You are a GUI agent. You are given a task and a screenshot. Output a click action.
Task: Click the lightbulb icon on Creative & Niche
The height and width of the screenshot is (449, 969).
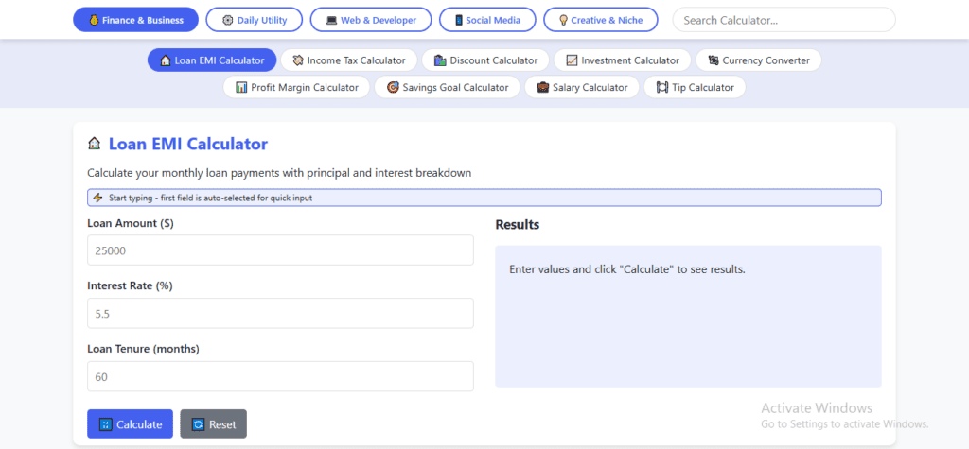[x=563, y=21]
